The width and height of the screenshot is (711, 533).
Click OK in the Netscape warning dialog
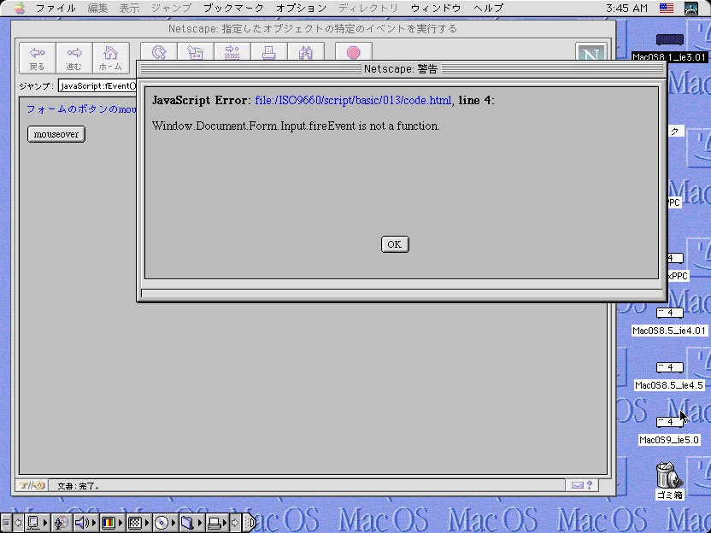point(395,244)
